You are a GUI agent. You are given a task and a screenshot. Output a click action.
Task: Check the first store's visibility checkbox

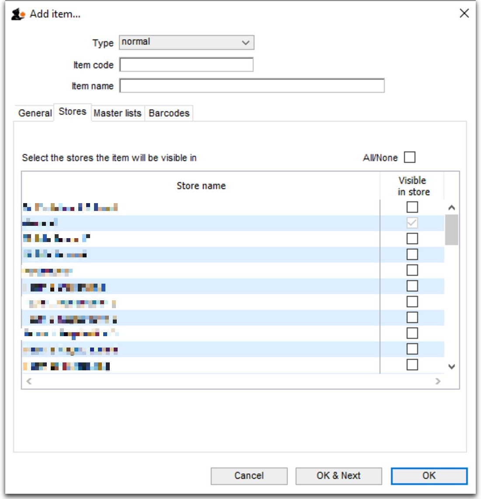coord(412,207)
